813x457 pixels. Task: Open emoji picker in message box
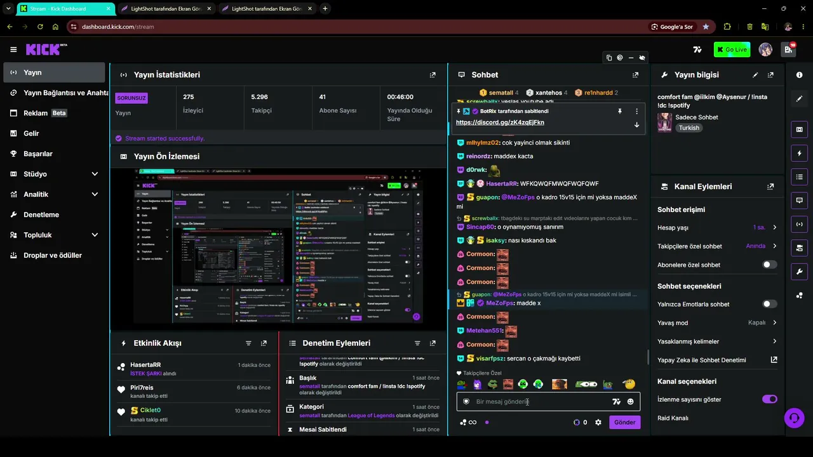click(x=630, y=402)
